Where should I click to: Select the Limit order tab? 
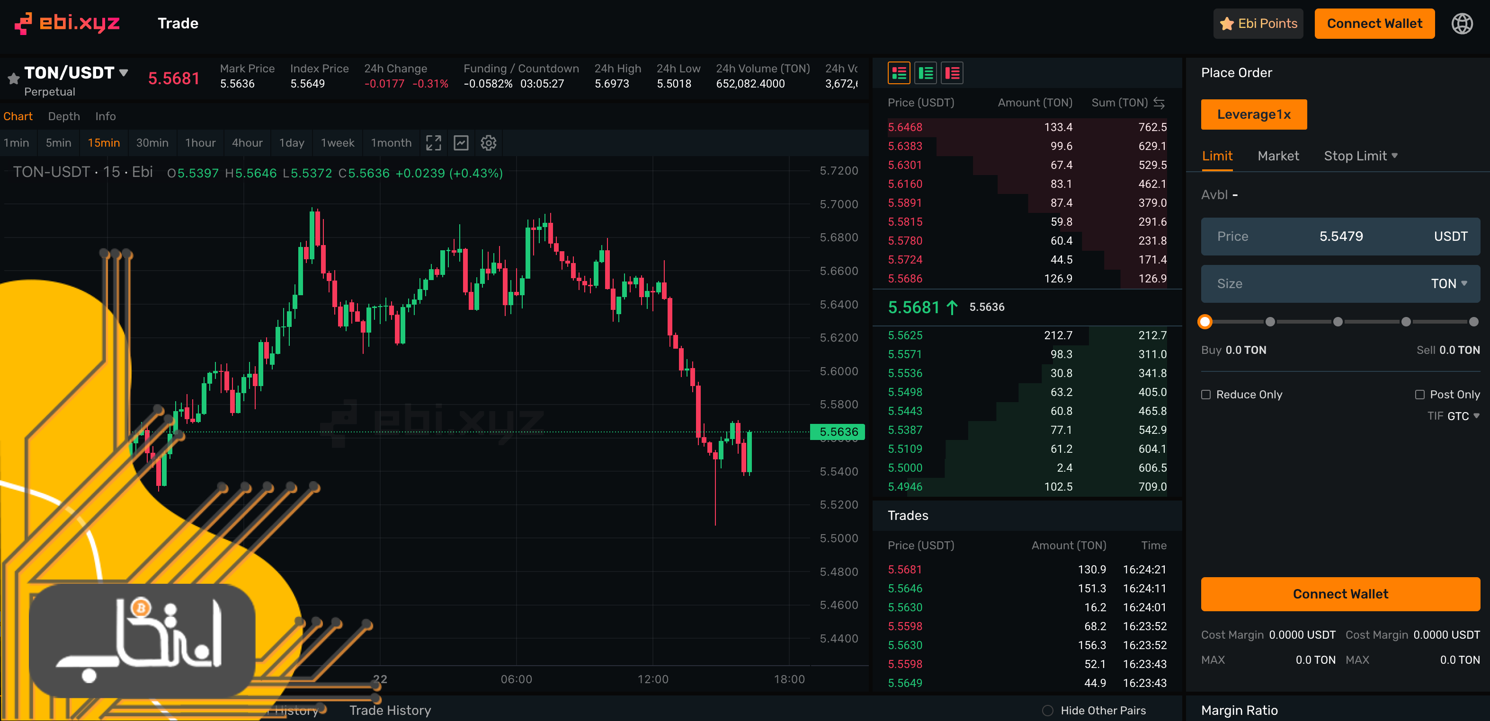[x=1217, y=156]
